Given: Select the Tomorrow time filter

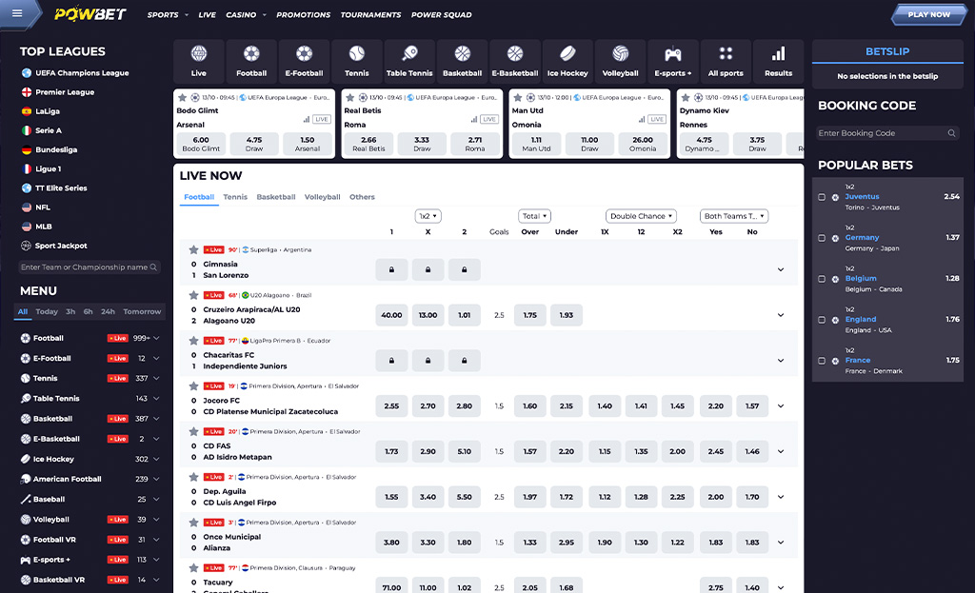Looking at the screenshot, I should coord(142,311).
